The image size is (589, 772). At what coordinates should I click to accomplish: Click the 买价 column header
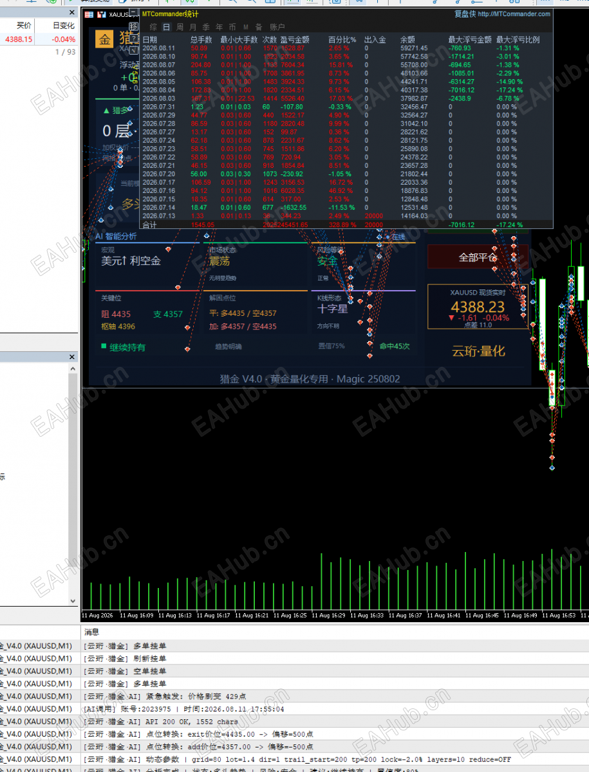pos(24,26)
